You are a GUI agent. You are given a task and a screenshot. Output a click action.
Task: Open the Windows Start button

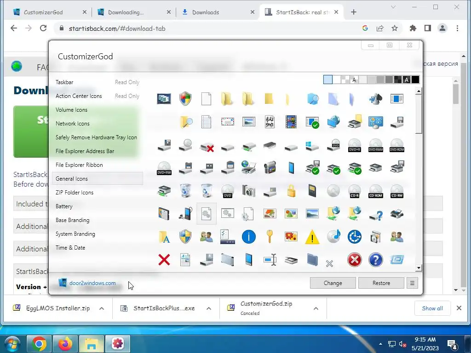click(x=12, y=344)
